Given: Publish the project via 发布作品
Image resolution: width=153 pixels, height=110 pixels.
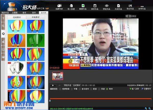Looking at the screenshot, I should click(142, 7).
